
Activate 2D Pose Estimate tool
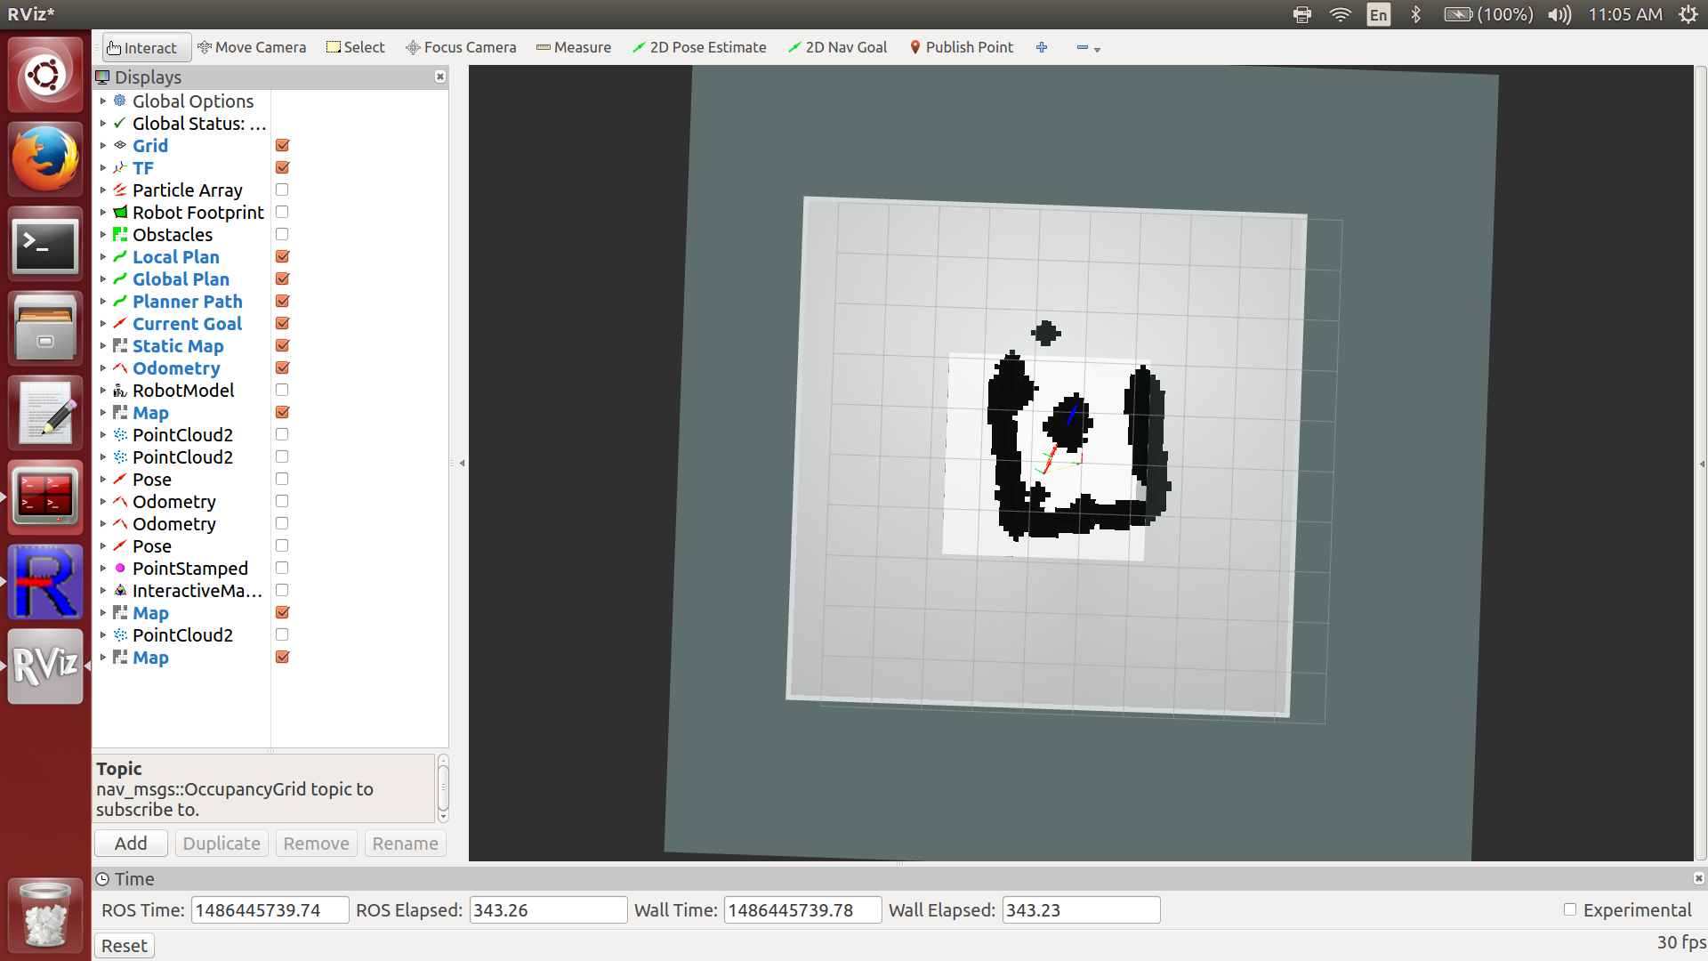tap(699, 48)
